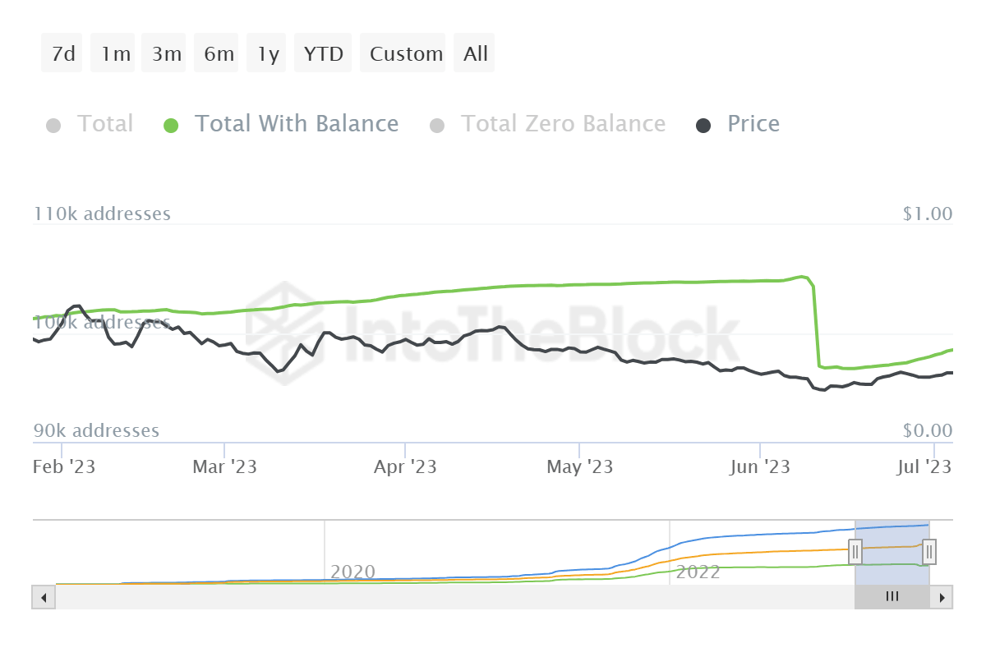Screen dimensions: 986x657
Task: Enable the Total Zero Balance series
Action: tap(562, 124)
